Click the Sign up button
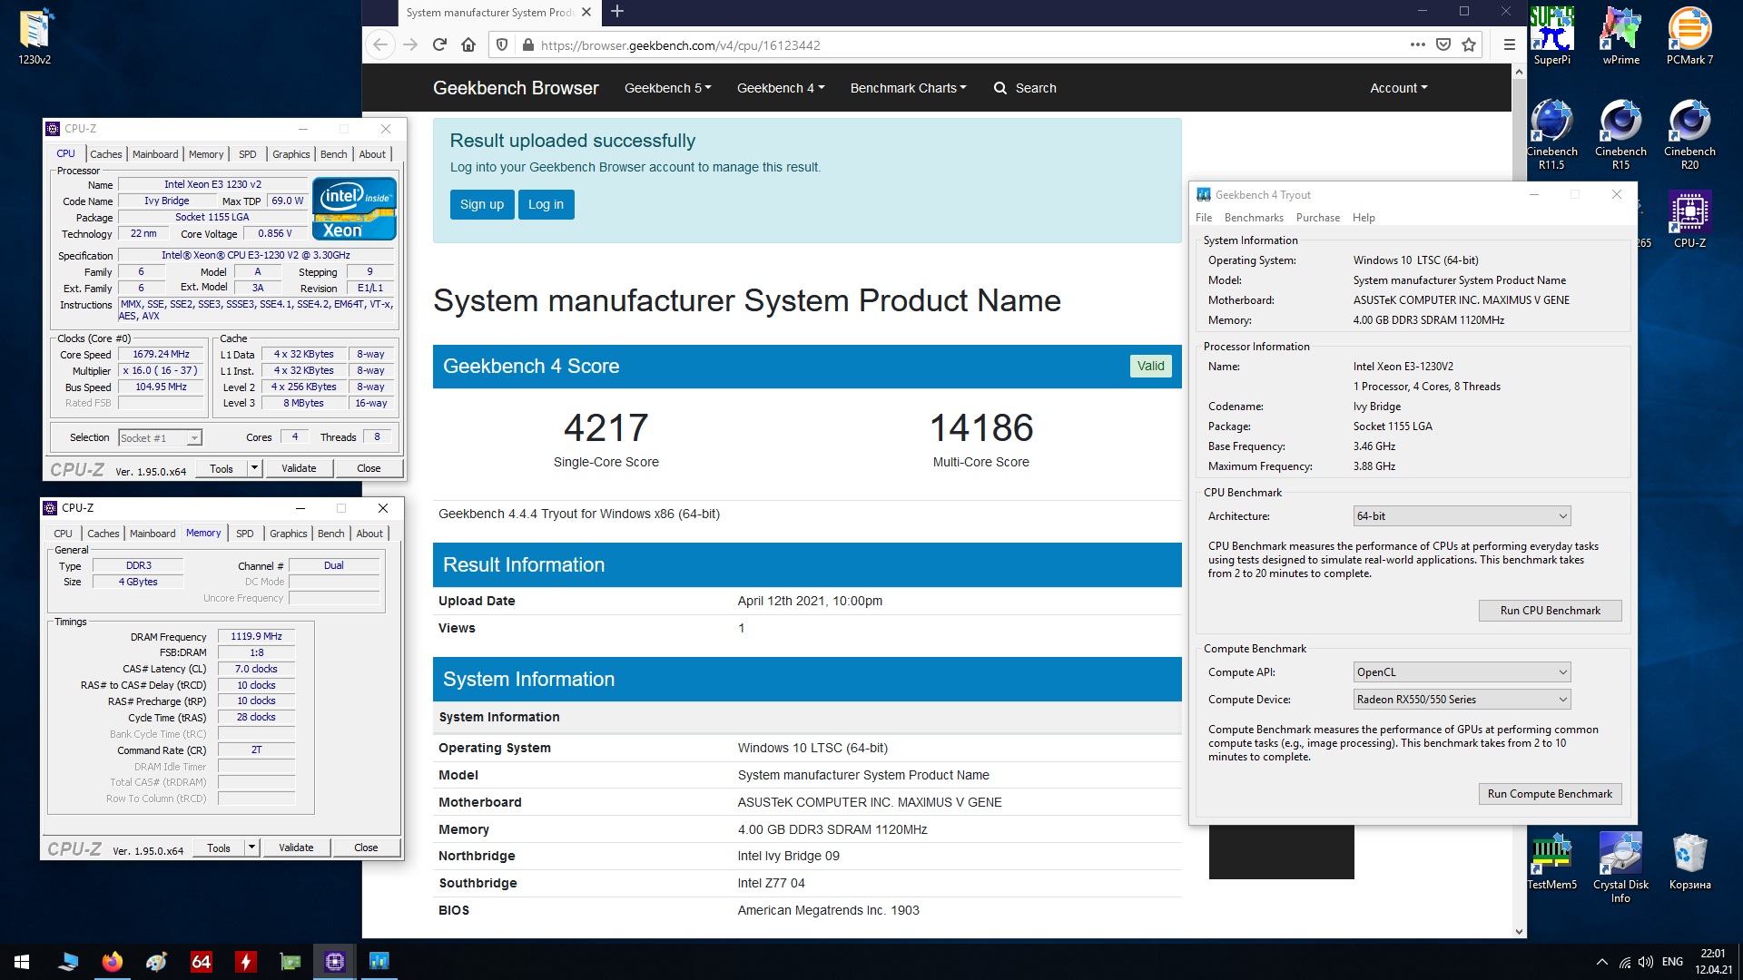This screenshot has width=1743, height=980. point(482,204)
